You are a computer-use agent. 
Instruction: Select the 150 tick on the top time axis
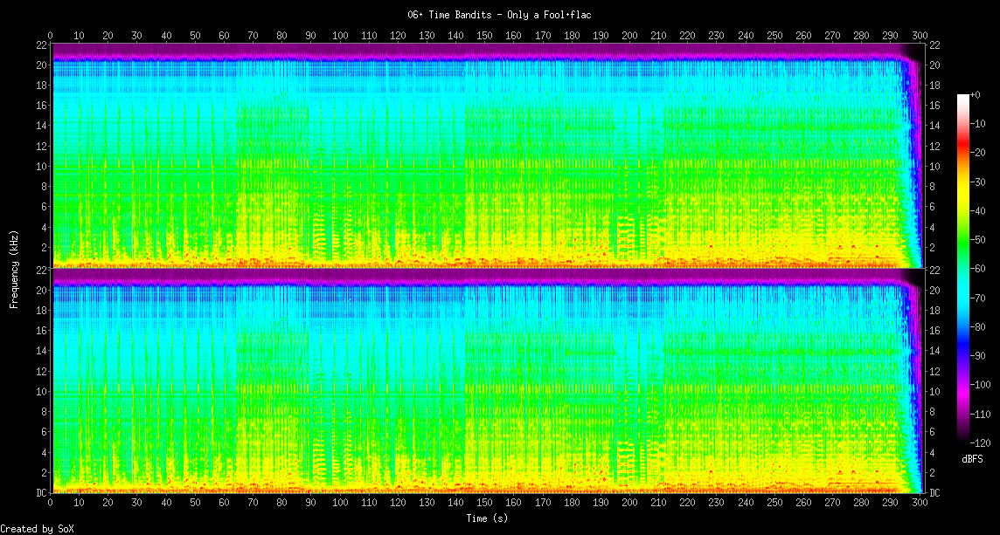pos(484,35)
